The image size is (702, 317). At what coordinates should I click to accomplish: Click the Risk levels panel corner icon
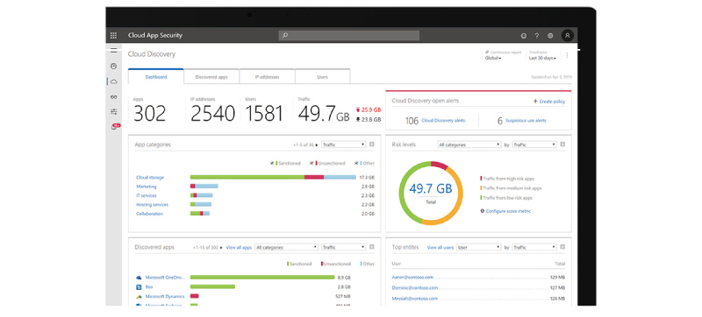coord(562,144)
